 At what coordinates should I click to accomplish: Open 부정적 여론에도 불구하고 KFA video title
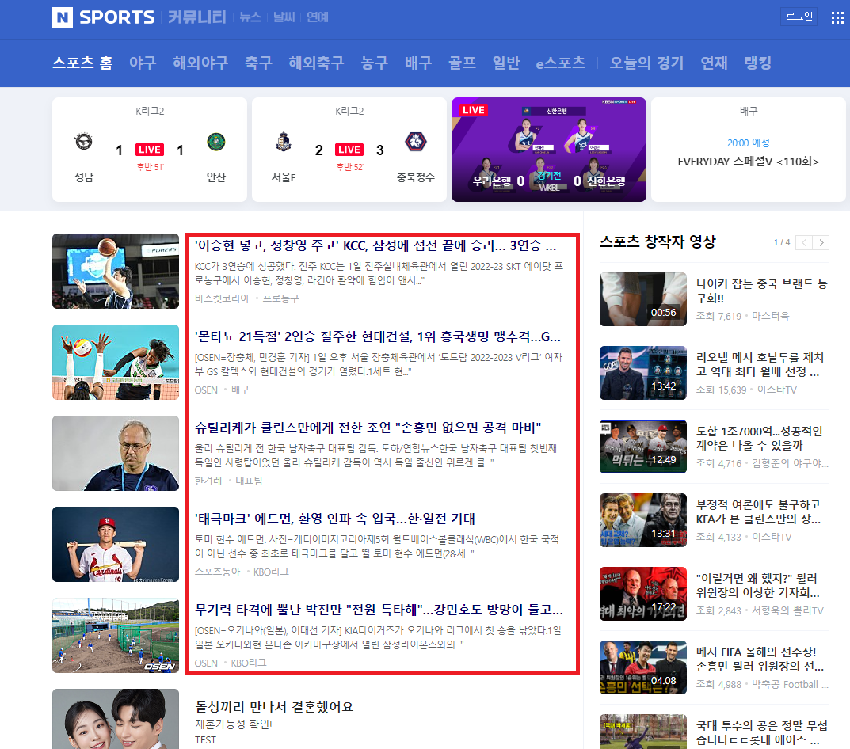pyautogui.click(x=758, y=511)
